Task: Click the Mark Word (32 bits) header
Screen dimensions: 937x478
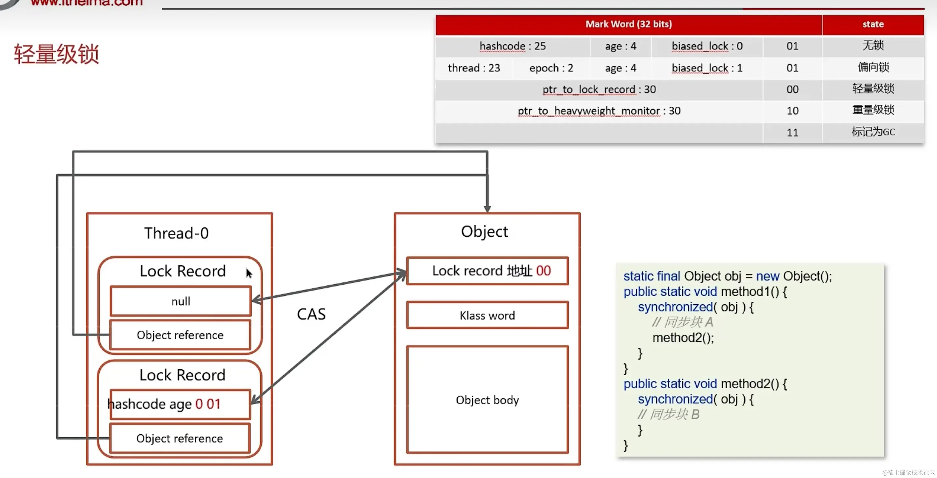Action: (629, 24)
